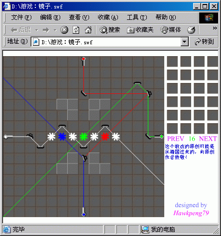Screen dimensions: 221x236
Task: Click the red laser emitter at top
Action: coord(84,61)
